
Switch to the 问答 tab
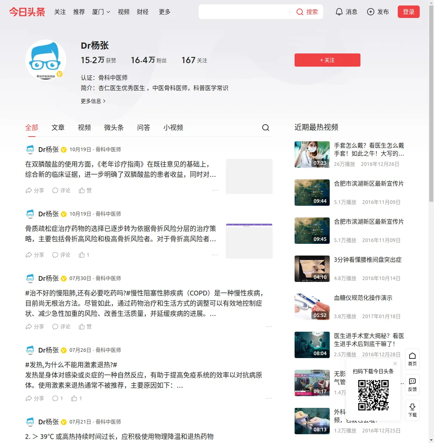click(x=143, y=127)
